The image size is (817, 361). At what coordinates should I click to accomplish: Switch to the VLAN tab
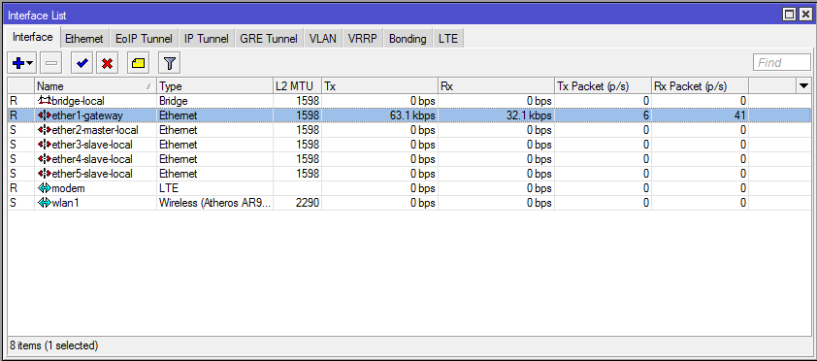click(x=322, y=39)
